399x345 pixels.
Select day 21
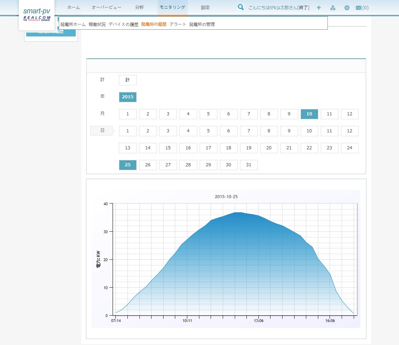pyautogui.click(x=289, y=148)
